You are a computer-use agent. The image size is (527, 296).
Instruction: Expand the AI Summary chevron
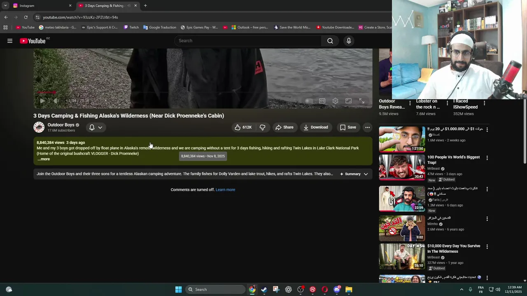366,174
